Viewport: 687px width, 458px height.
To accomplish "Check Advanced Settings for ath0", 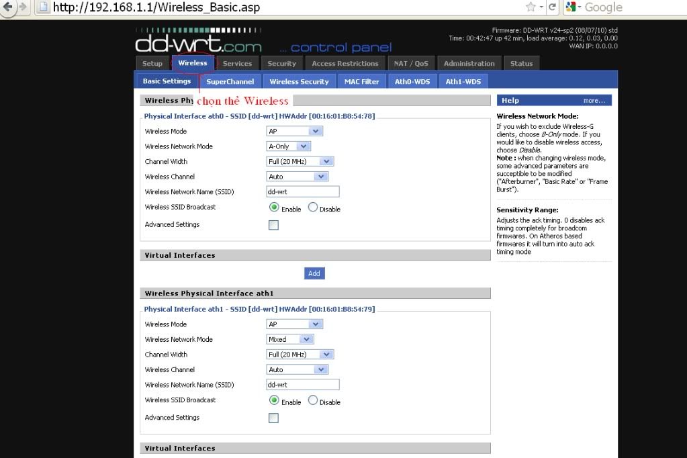I will click(x=273, y=225).
